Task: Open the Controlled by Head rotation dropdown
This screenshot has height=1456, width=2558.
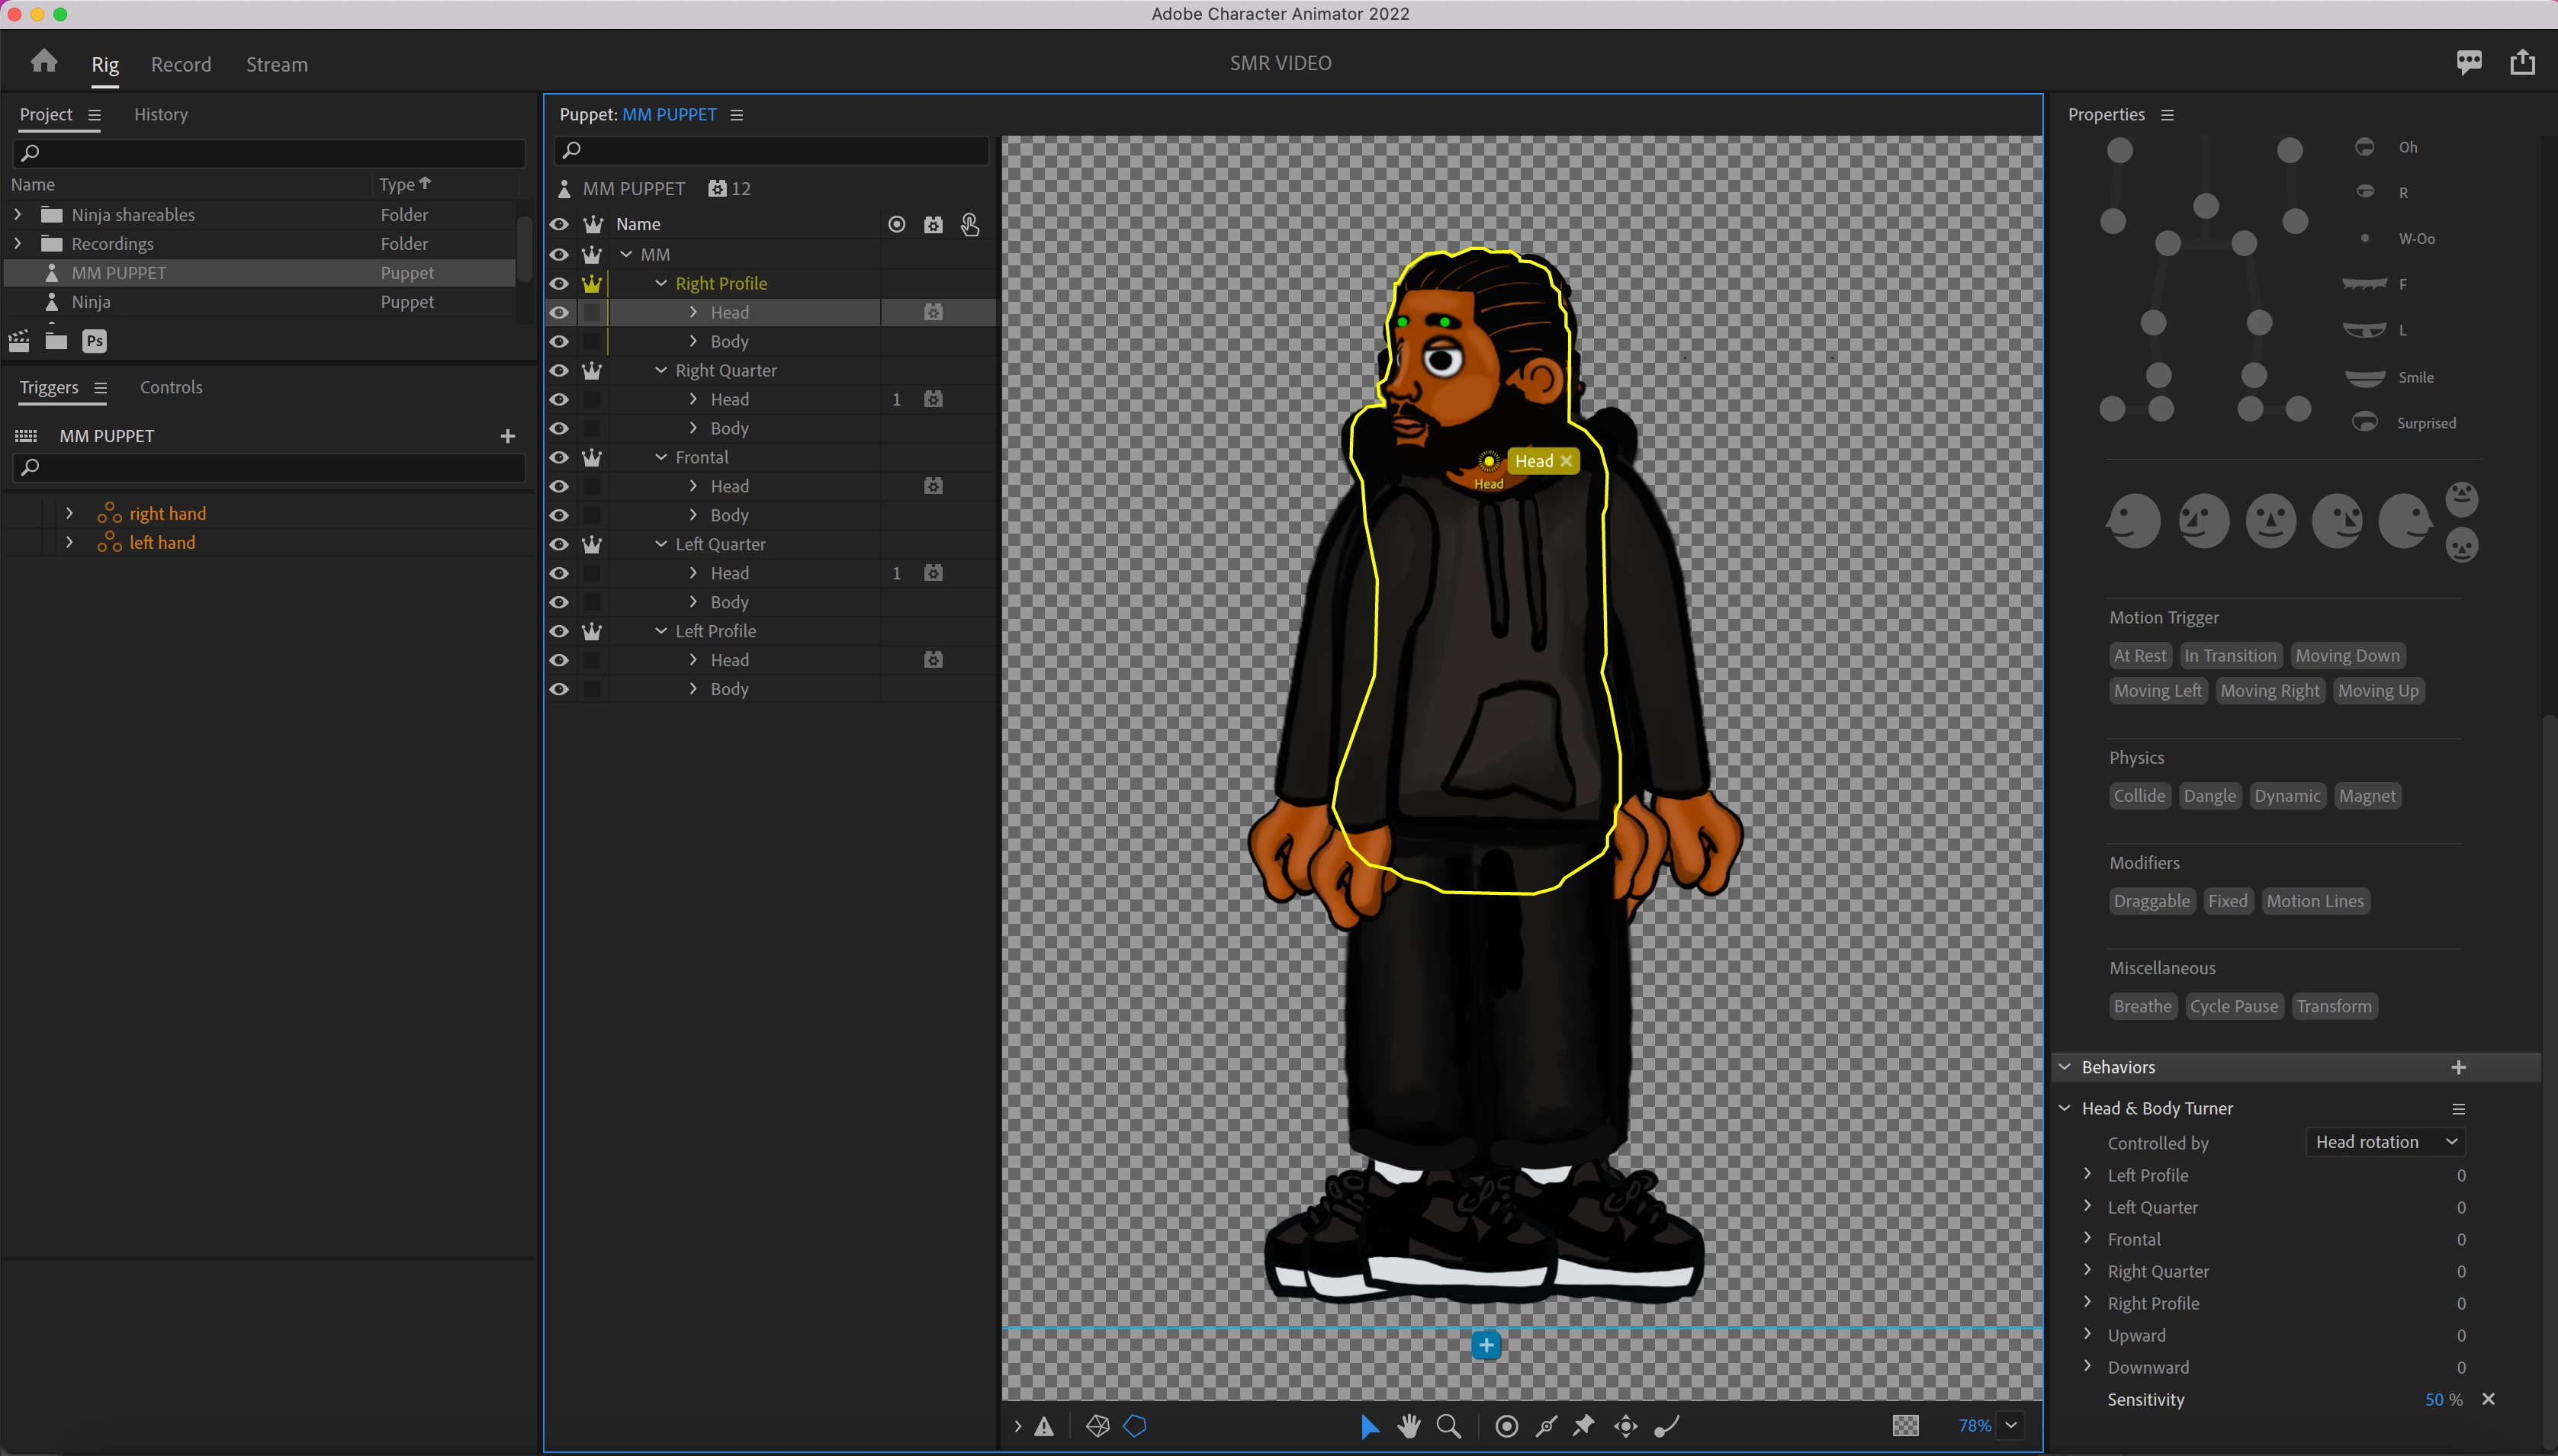Action: (x=2385, y=1142)
